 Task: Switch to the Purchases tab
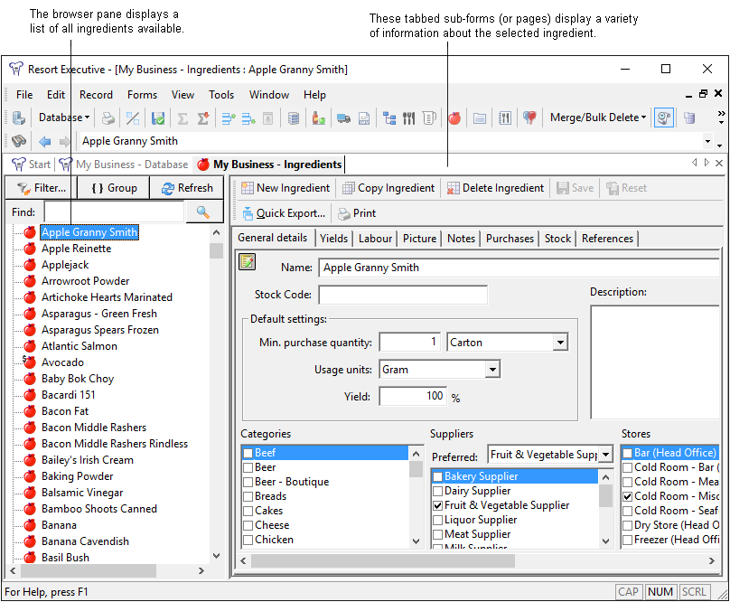click(x=510, y=238)
